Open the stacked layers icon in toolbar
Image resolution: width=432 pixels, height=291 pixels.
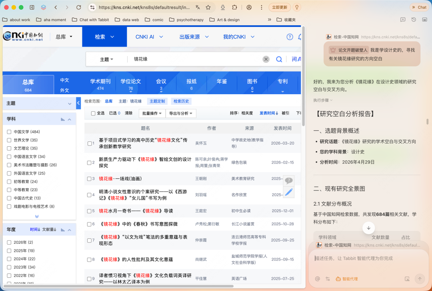(44, 8)
